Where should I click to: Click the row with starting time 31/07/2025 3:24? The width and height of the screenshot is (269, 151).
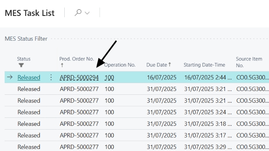(137, 112)
